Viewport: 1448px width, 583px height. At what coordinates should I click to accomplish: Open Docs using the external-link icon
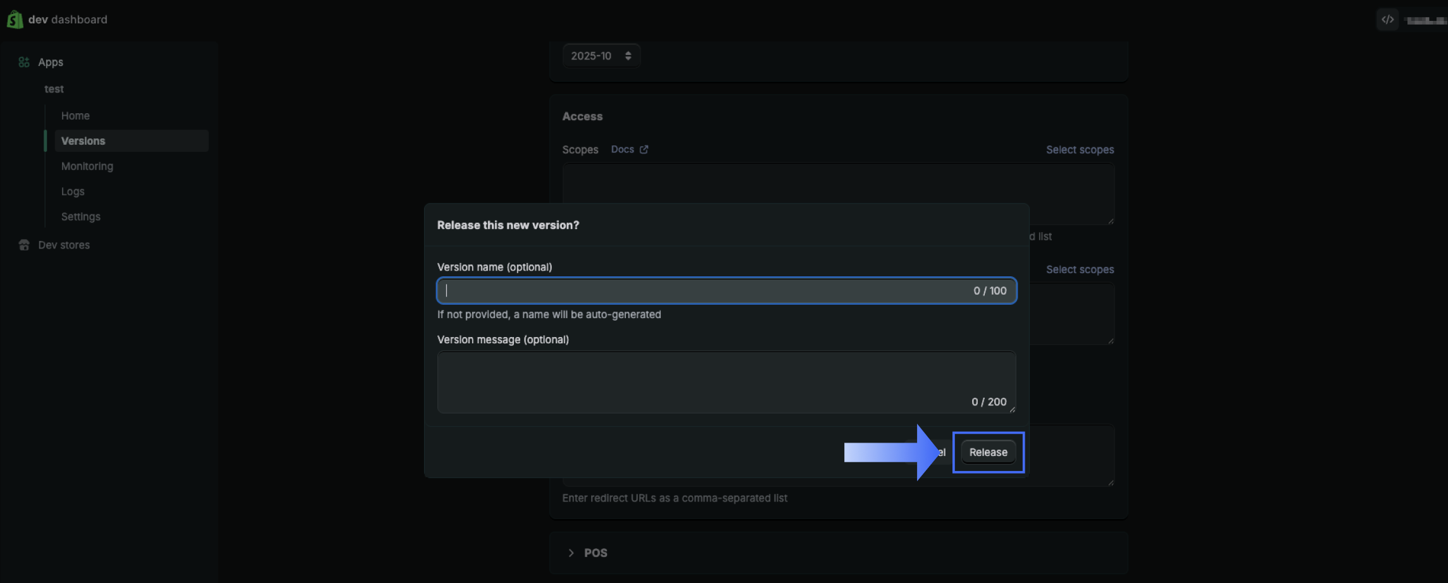[x=644, y=149]
